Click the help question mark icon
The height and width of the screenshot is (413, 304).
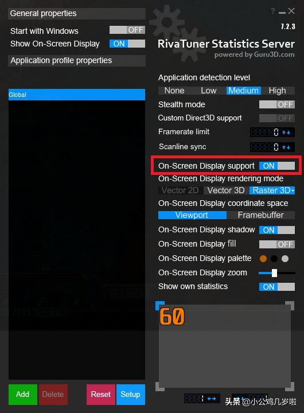[273, 11]
